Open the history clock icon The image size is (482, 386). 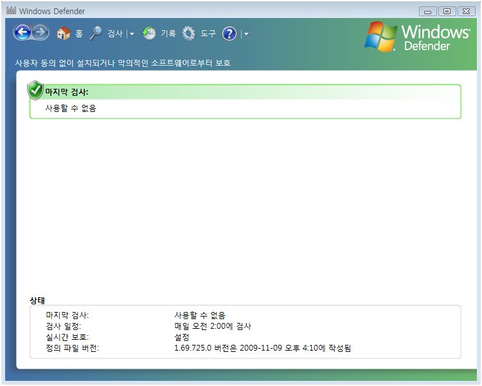click(149, 33)
